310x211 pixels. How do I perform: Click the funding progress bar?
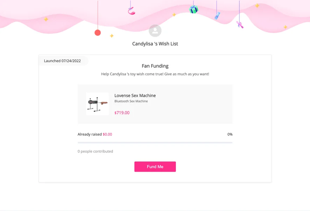pyautogui.click(x=155, y=143)
